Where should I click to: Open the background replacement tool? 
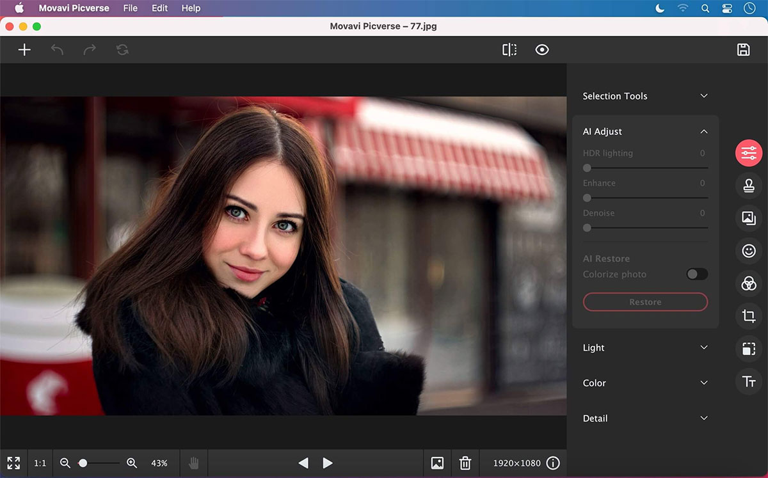point(749,218)
